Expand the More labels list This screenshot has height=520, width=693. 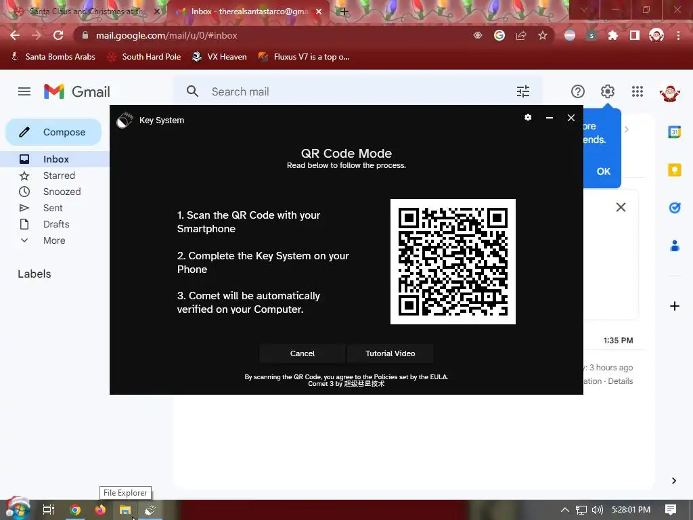tap(54, 240)
